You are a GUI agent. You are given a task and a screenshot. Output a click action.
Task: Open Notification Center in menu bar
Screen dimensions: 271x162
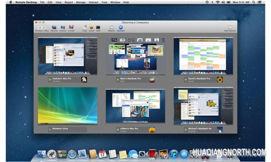point(260,2)
